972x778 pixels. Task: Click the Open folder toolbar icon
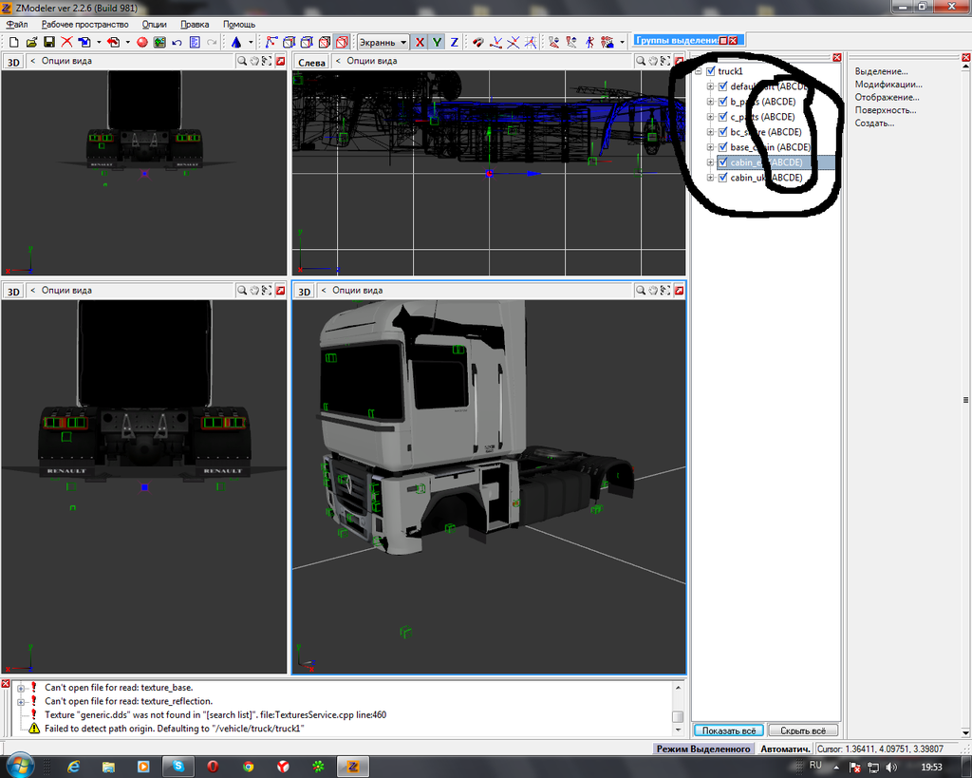coord(31,43)
